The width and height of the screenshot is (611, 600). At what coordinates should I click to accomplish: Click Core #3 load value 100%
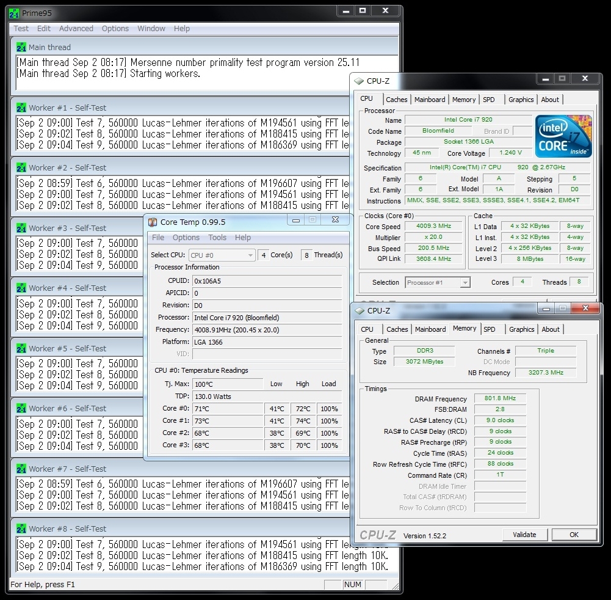[x=329, y=445]
